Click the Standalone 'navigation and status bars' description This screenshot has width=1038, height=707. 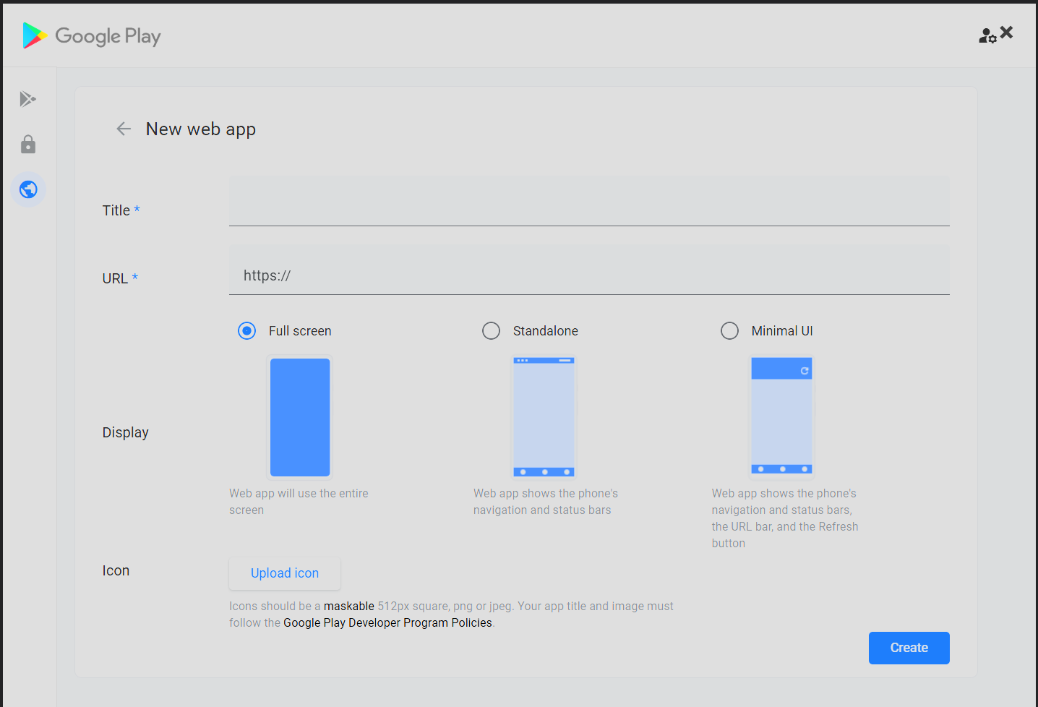(x=546, y=502)
